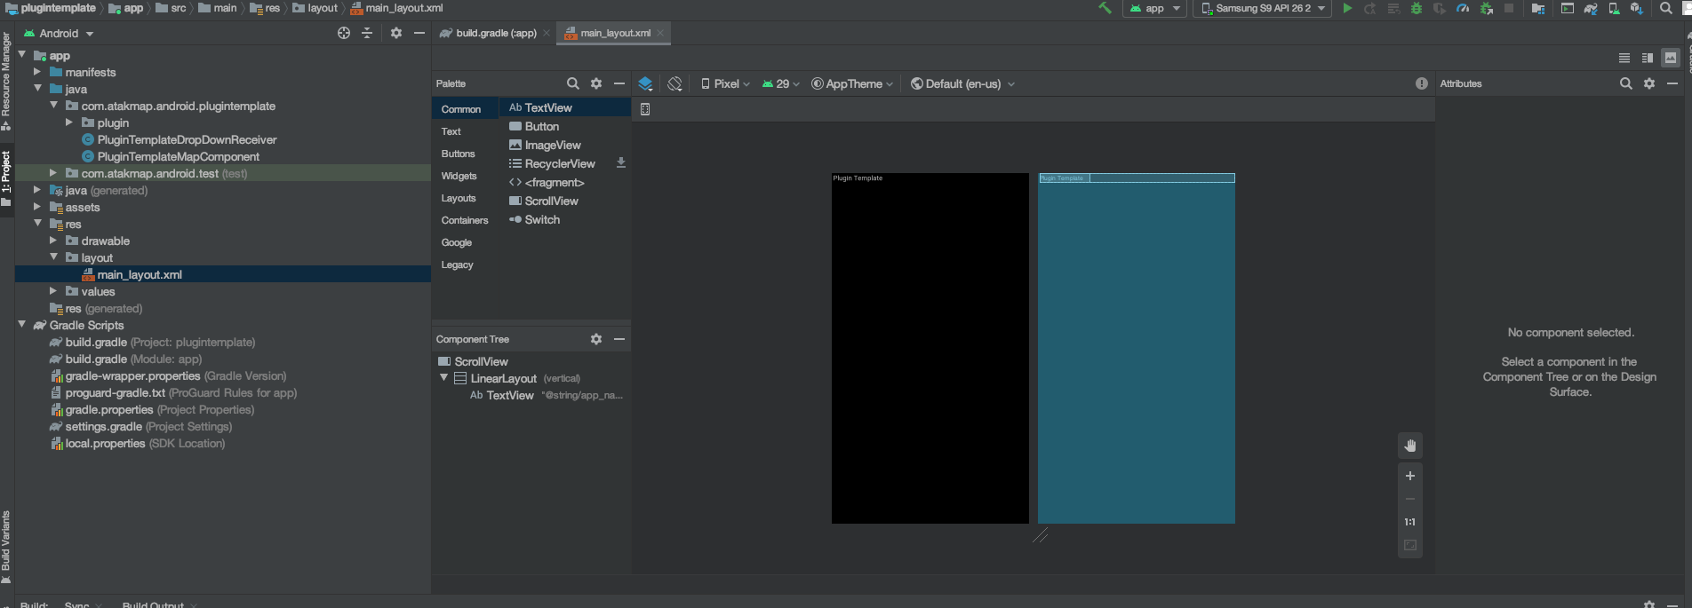Switch editor to Code view mode
The image size is (1692, 608).
coord(1624,58)
